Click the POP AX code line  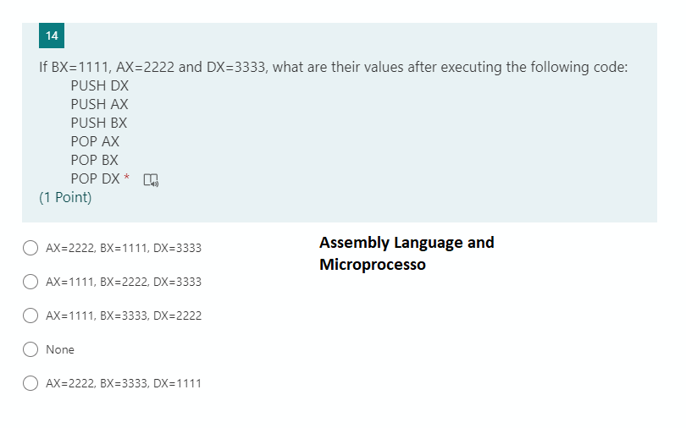click(95, 141)
